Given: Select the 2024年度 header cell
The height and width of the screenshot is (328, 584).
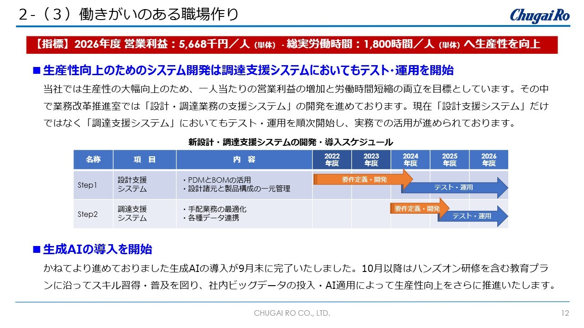Looking at the screenshot, I should pyautogui.click(x=410, y=159).
